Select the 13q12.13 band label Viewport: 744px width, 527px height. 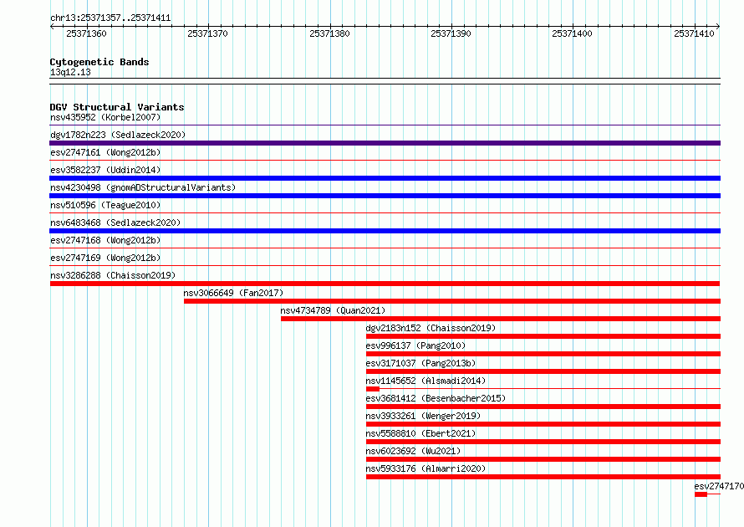pyautogui.click(x=70, y=72)
